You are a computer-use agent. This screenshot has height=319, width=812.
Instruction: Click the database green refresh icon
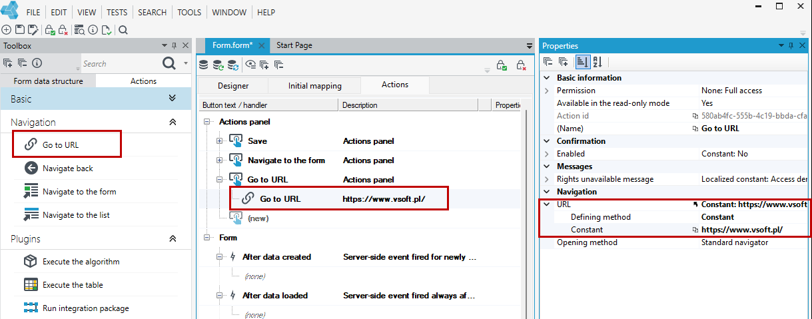[x=218, y=65]
